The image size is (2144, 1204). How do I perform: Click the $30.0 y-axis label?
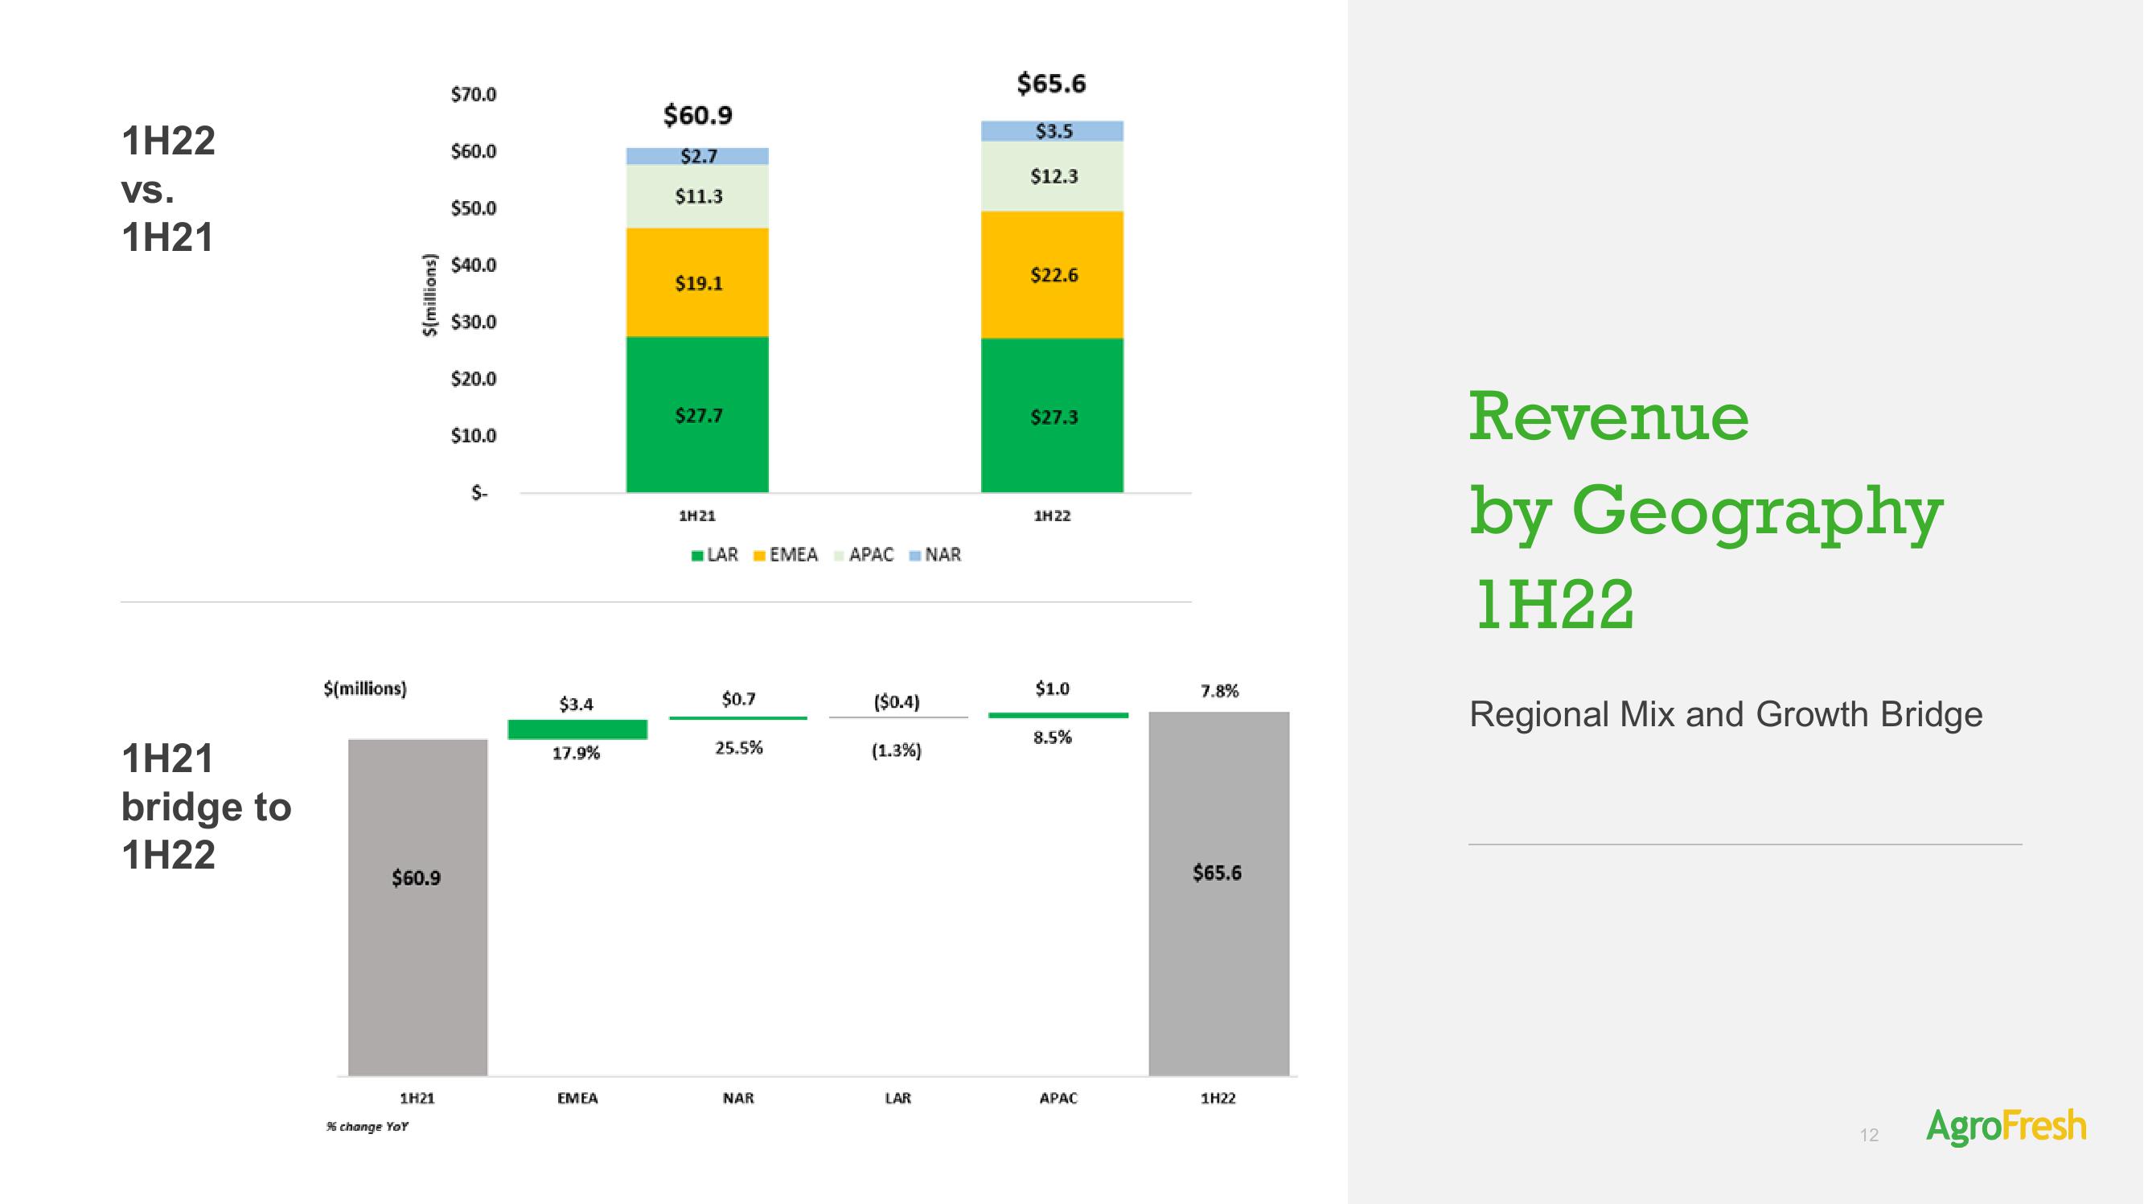473,322
